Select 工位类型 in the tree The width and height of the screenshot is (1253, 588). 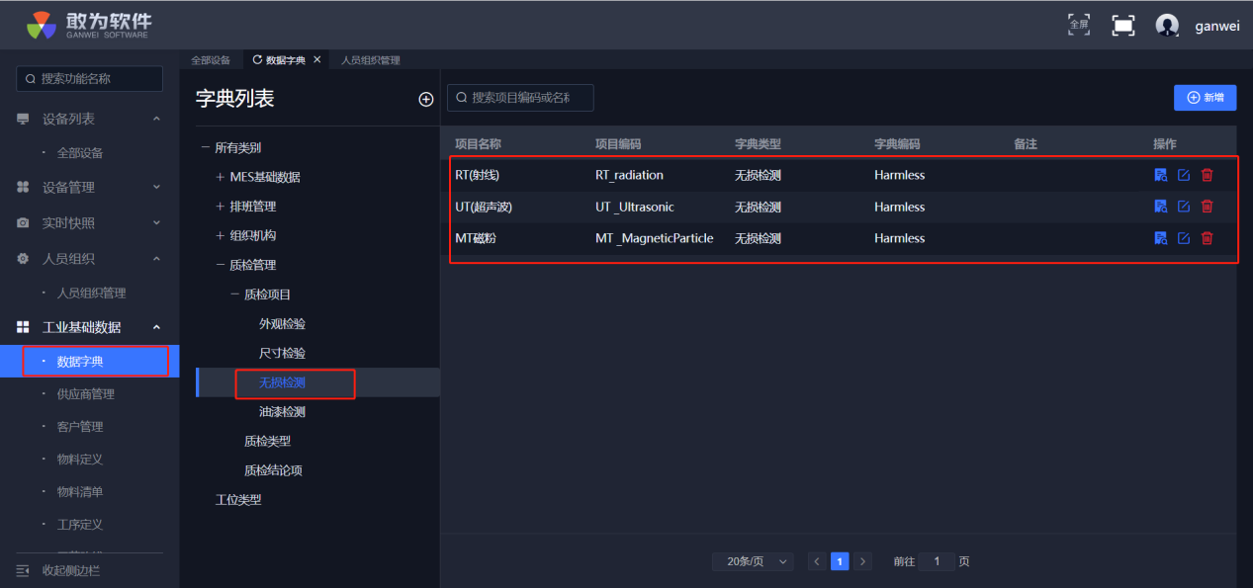[238, 500]
